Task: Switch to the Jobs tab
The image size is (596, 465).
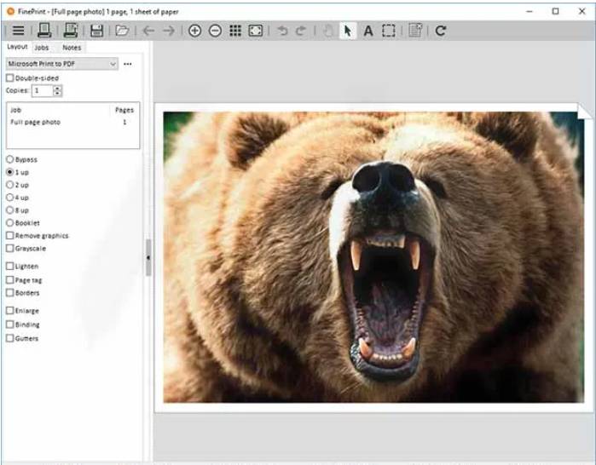Action: click(42, 48)
